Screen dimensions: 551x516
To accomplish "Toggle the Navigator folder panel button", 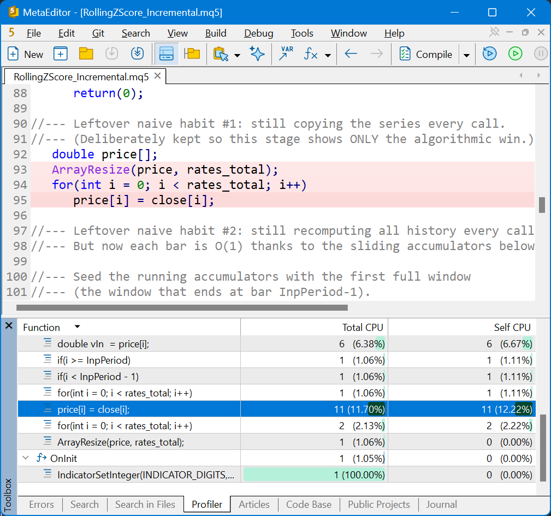I will tap(192, 54).
